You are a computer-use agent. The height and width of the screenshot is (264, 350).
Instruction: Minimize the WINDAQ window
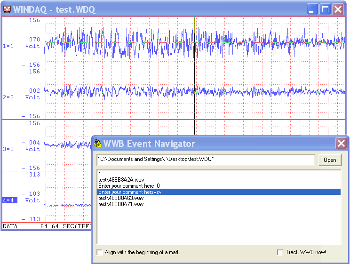coord(312,9)
